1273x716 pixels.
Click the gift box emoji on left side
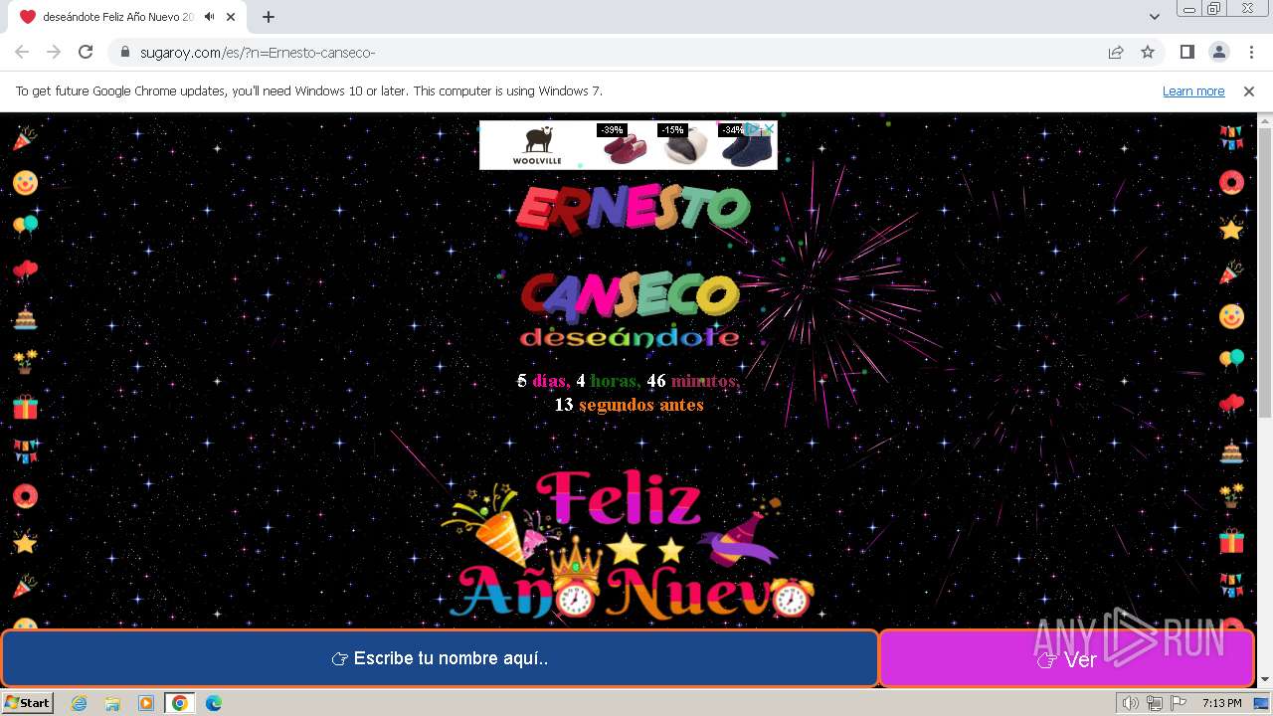tap(25, 407)
